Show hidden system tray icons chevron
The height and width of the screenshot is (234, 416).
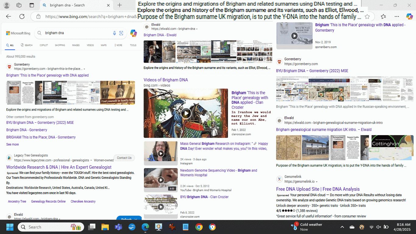[x=342, y=227]
